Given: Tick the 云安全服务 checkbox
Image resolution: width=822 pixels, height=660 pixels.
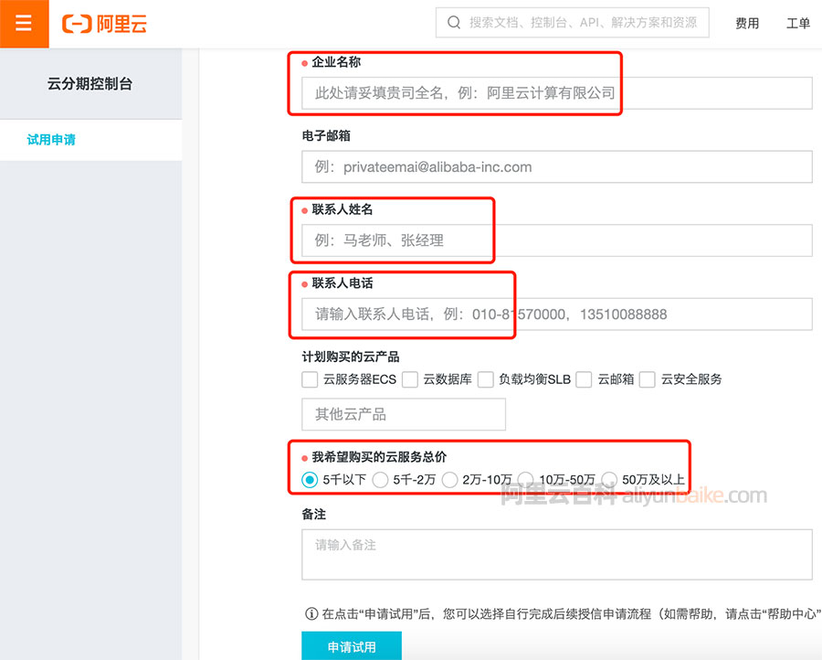Looking at the screenshot, I should point(648,379).
